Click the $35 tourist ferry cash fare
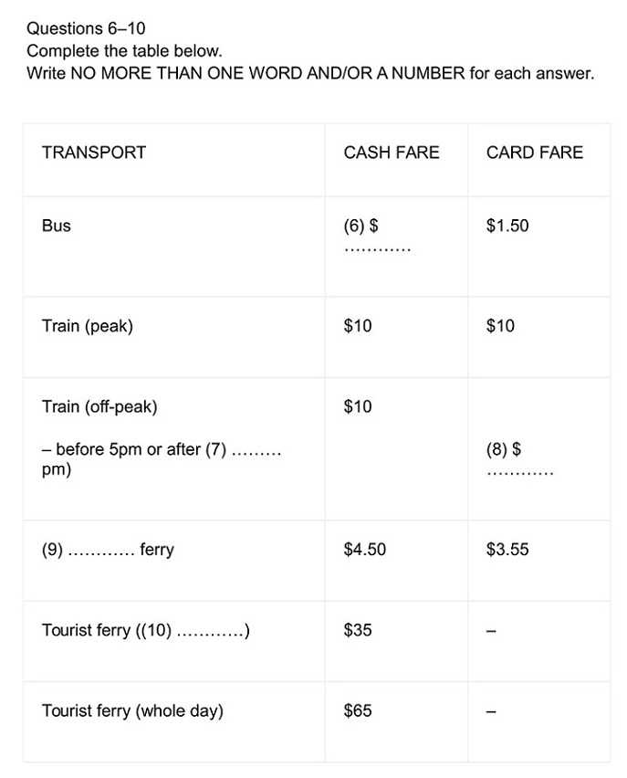Image resolution: width=627 pixels, height=778 pixels. coord(358,630)
